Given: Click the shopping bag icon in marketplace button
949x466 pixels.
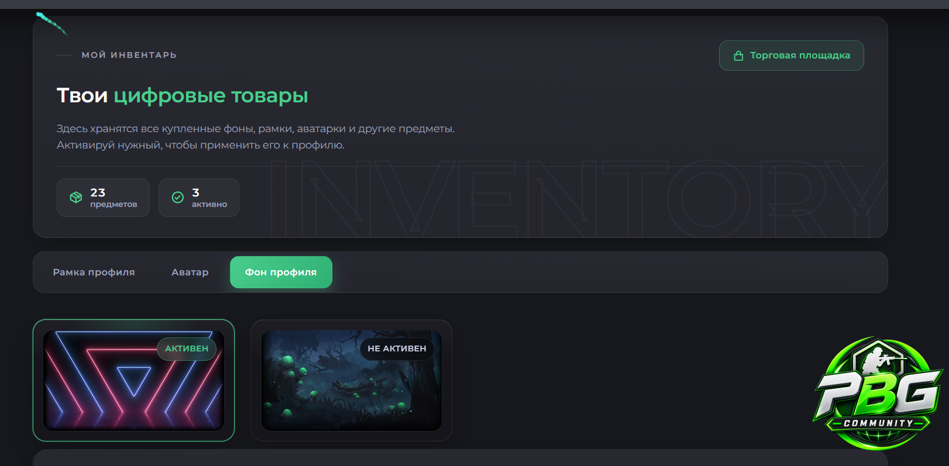Looking at the screenshot, I should [x=738, y=56].
